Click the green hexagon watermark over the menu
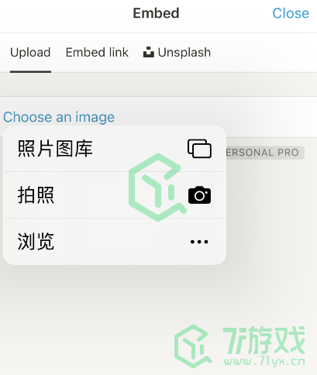 pos(157,187)
